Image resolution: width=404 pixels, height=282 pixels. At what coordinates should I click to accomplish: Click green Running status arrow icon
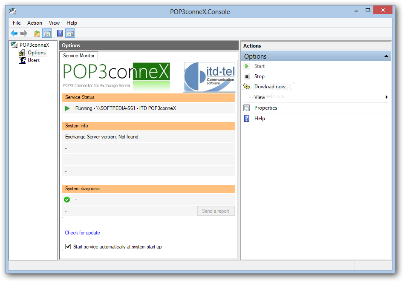[x=67, y=108]
